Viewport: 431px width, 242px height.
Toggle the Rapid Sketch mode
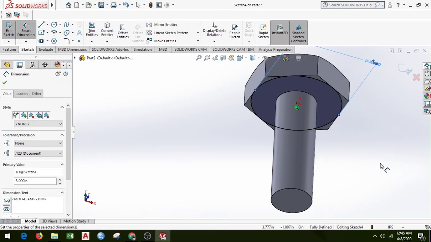point(263,32)
